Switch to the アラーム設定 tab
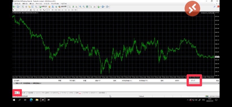This screenshot has width=232, height=107. pos(45,93)
